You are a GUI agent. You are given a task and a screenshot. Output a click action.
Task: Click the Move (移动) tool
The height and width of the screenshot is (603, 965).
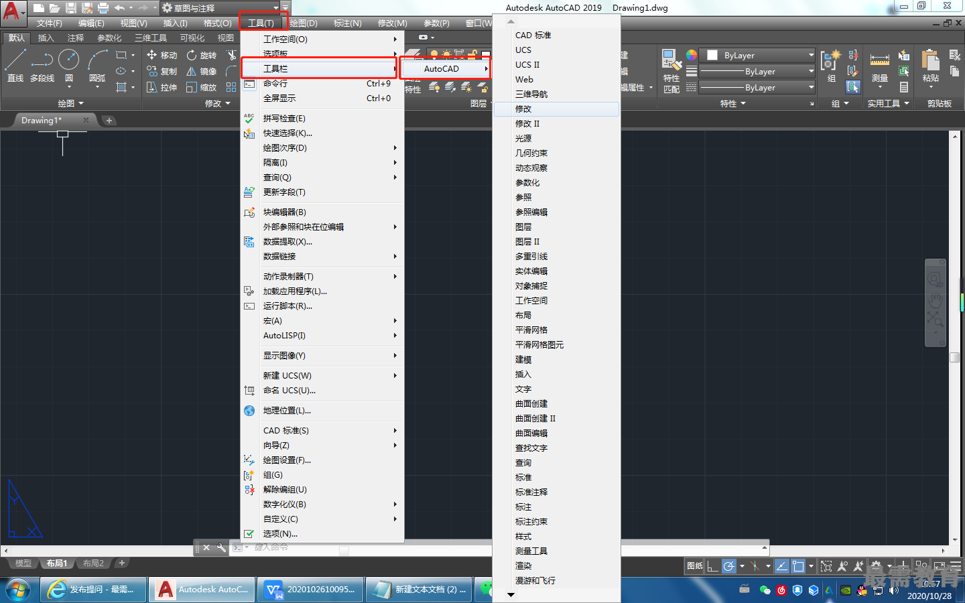click(162, 55)
